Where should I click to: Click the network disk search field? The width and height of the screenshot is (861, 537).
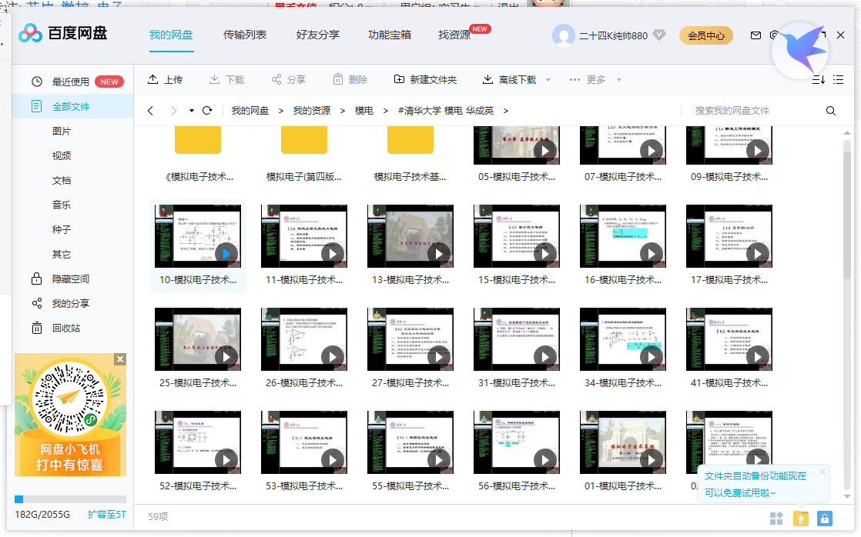(751, 111)
